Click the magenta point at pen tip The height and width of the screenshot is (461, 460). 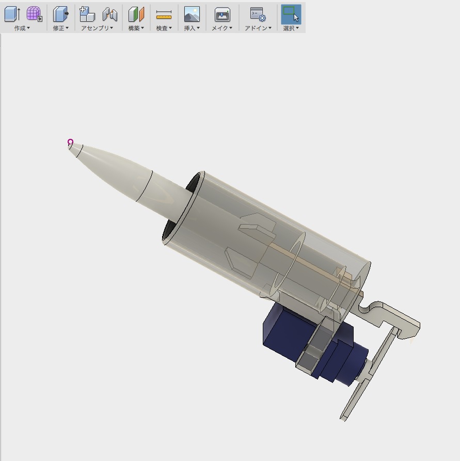click(x=71, y=142)
